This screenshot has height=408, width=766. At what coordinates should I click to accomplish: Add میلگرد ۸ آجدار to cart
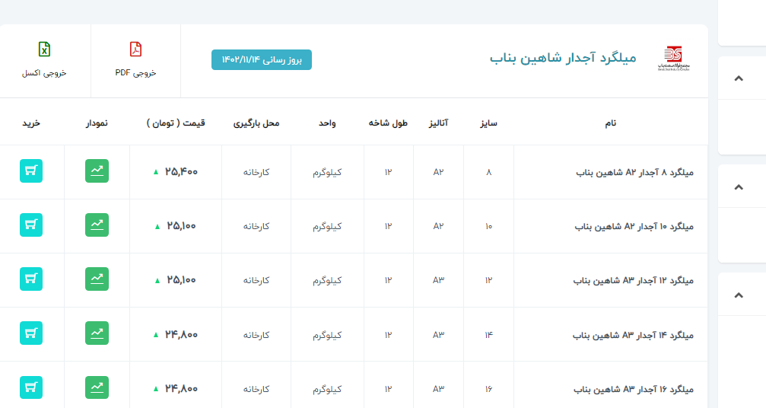(x=31, y=171)
